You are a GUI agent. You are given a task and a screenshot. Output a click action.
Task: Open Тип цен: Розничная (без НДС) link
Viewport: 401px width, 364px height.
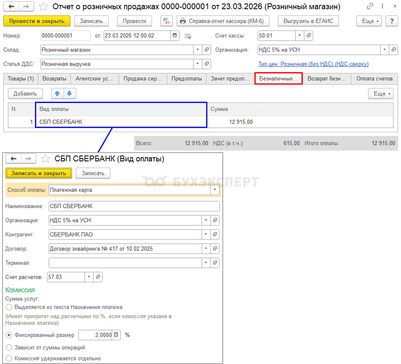314,64
